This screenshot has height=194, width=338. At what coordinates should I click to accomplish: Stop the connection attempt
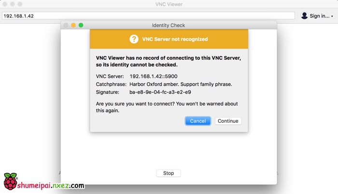(169, 173)
